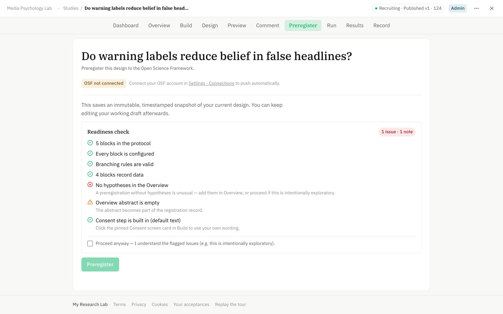503x314 pixels.
Task: Click the "Readiness check" heading
Action: coord(108,132)
